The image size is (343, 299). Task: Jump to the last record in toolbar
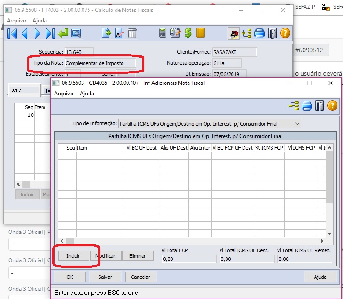pos(50,33)
